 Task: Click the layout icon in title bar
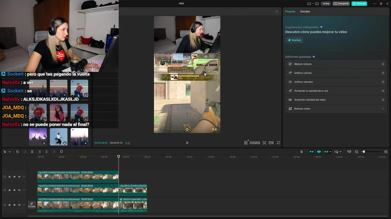(x=309, y=4)
